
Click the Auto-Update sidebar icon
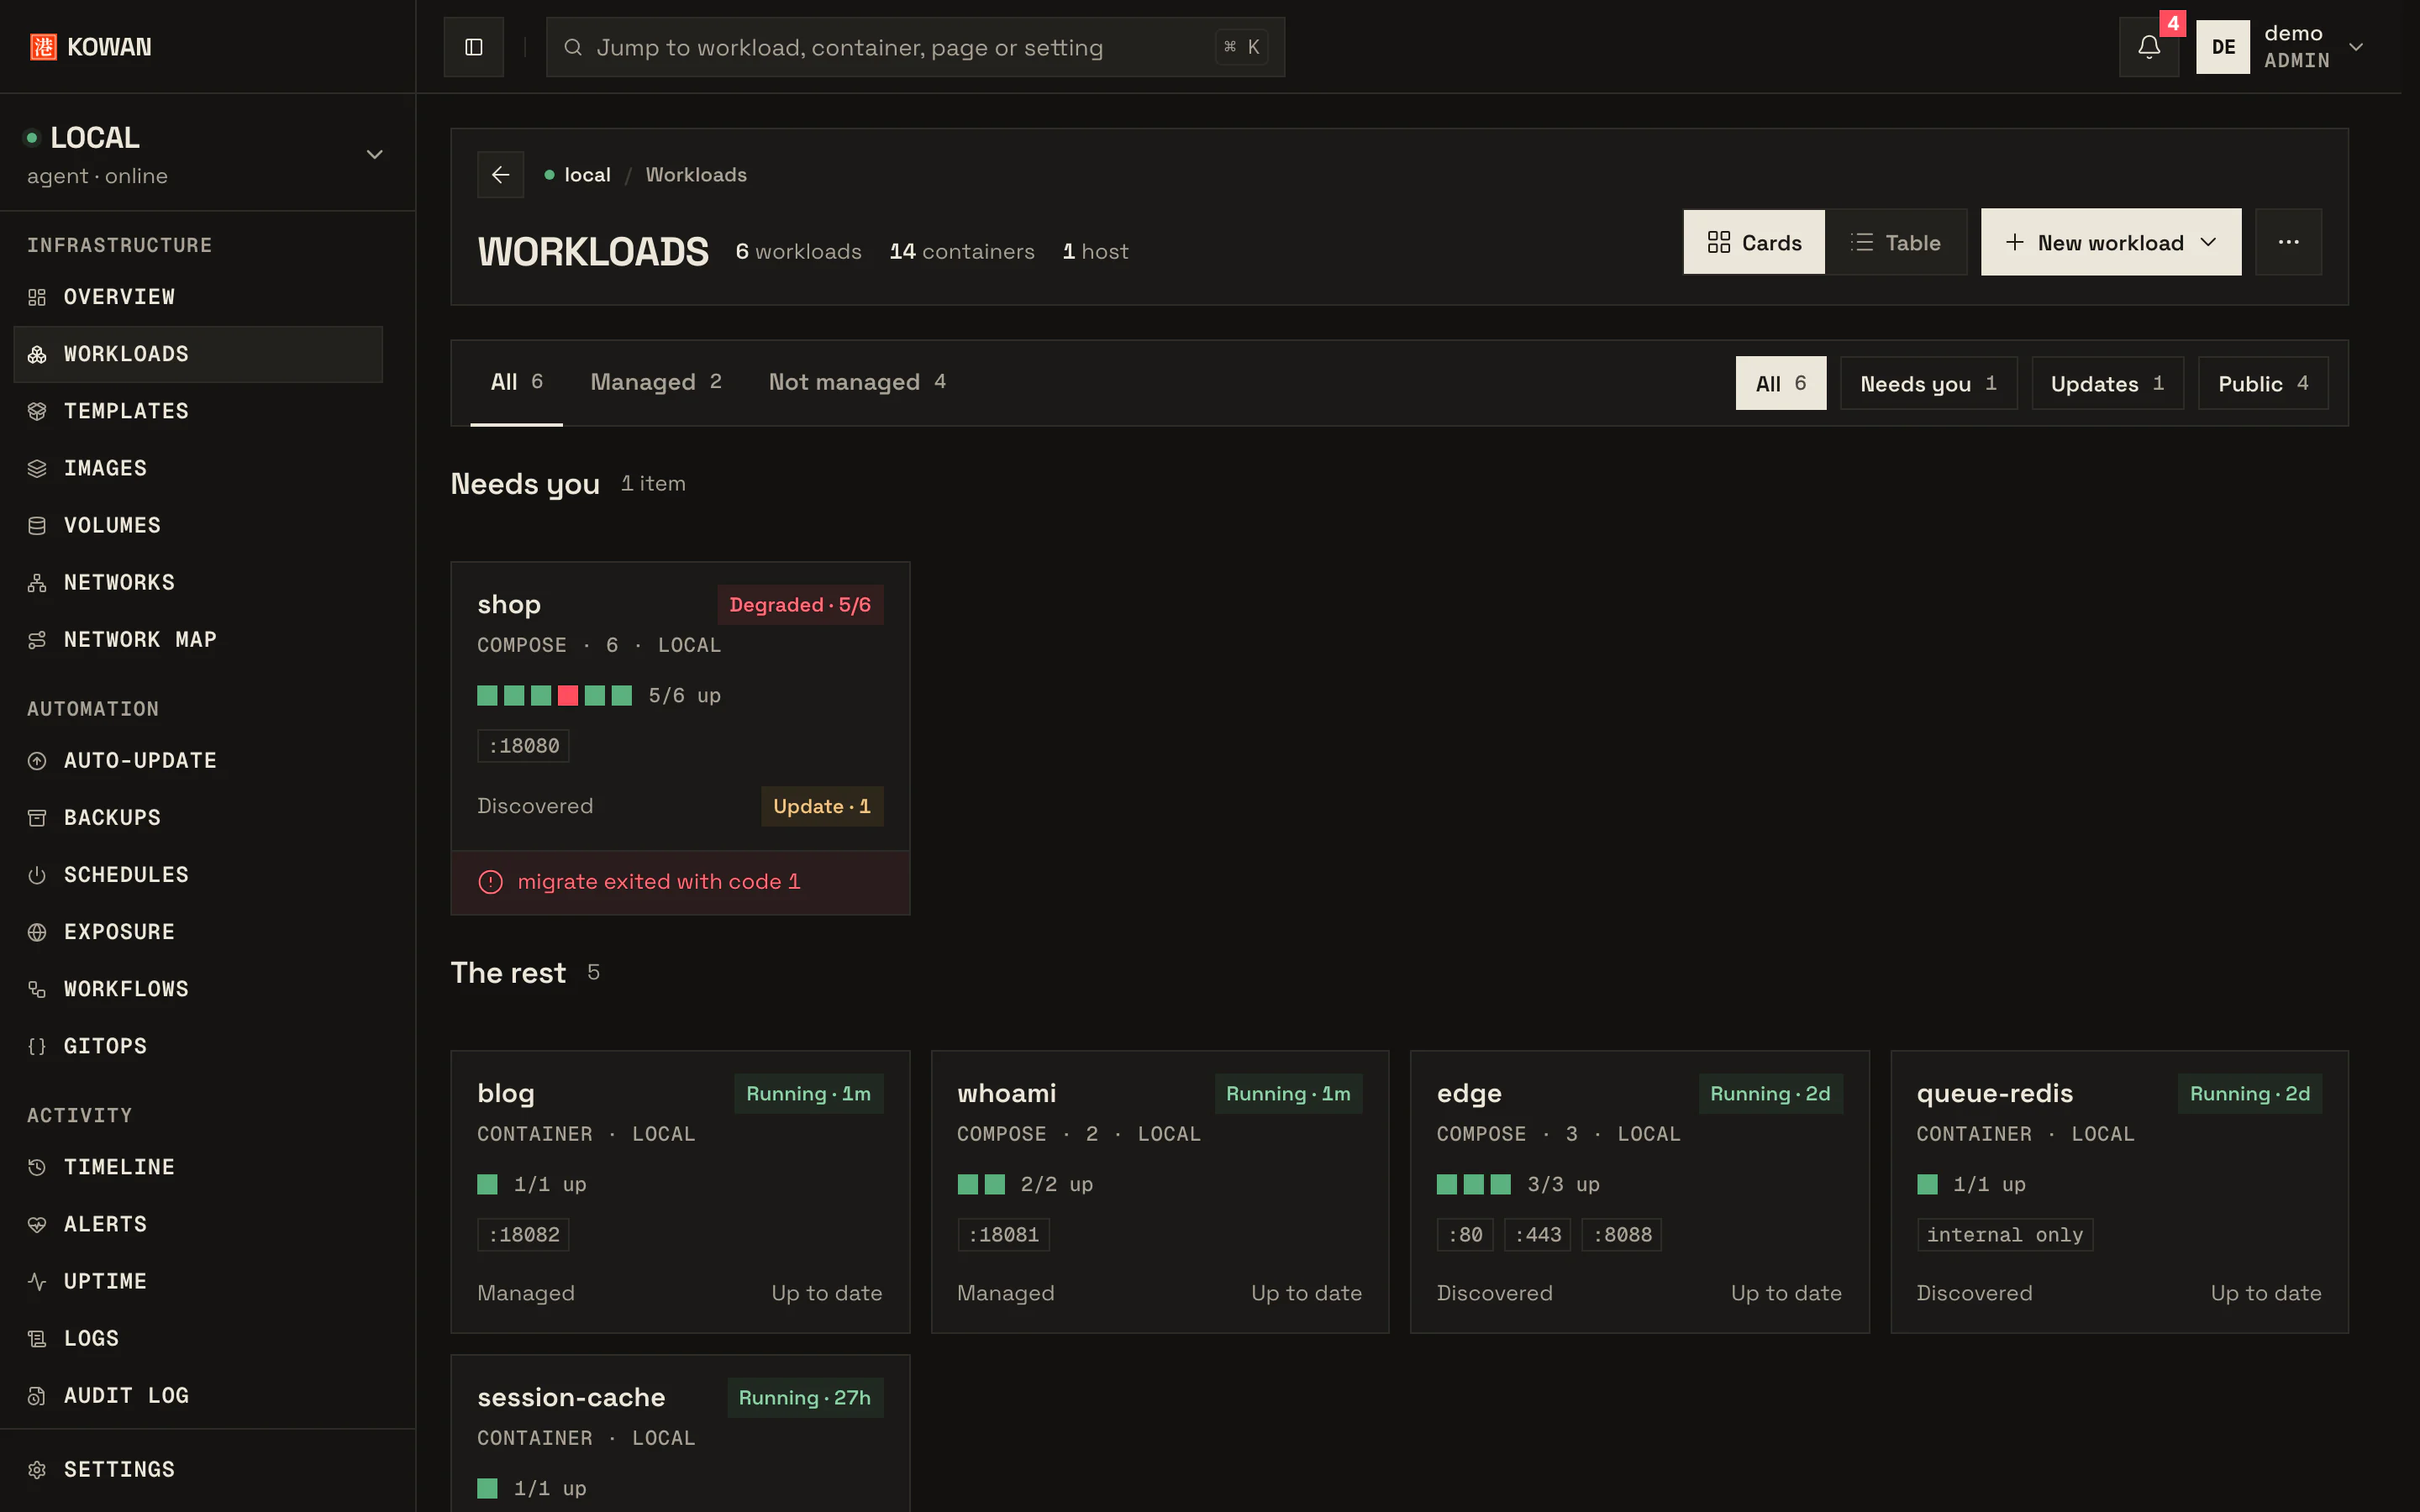pyautogui.click(x=37, y=760)
